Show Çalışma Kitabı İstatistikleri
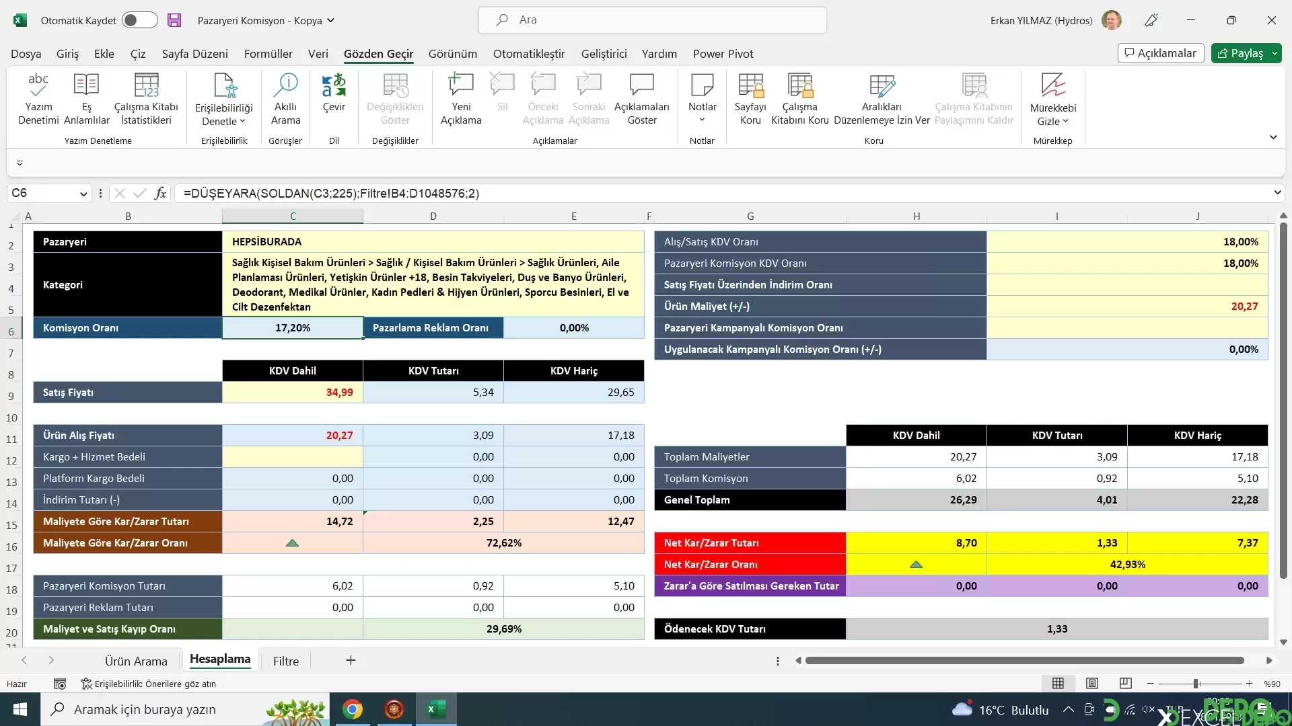The width and height of the screenshot is (1292, 726). [x=146, y=99]
